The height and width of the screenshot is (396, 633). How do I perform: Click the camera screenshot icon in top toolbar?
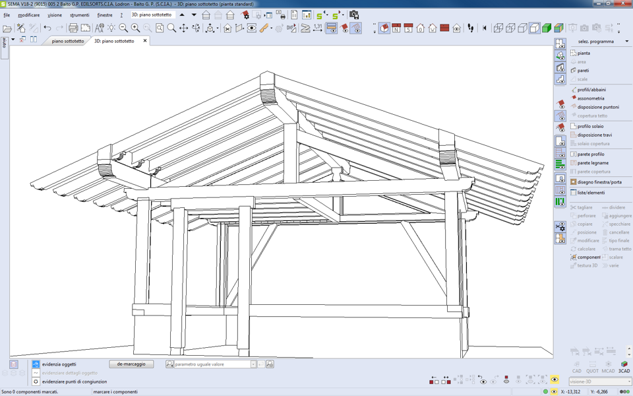point(354,15)
